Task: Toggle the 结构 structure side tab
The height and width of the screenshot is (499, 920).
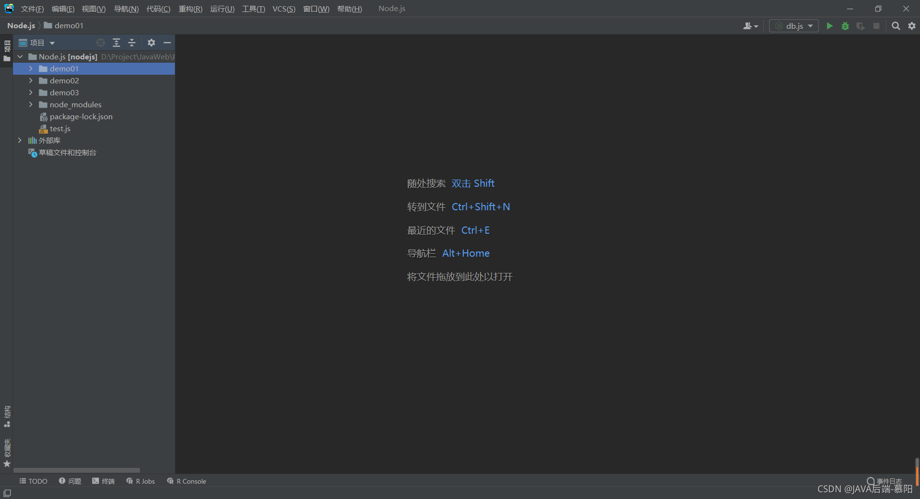Action: (x=7, y=417)
